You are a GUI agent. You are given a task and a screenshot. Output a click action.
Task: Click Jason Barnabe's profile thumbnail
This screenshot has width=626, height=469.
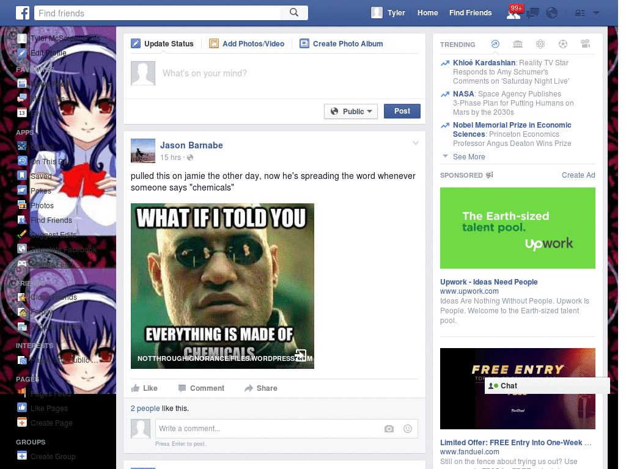(x=143, y=151)
